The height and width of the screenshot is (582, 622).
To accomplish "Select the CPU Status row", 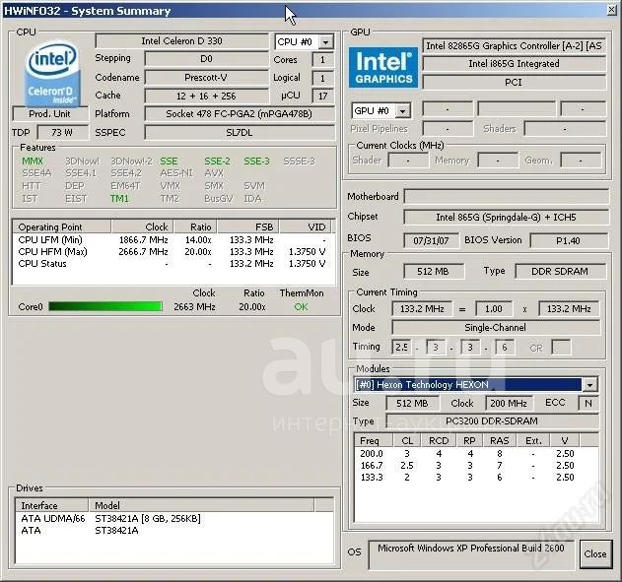I will coord(173,264).
